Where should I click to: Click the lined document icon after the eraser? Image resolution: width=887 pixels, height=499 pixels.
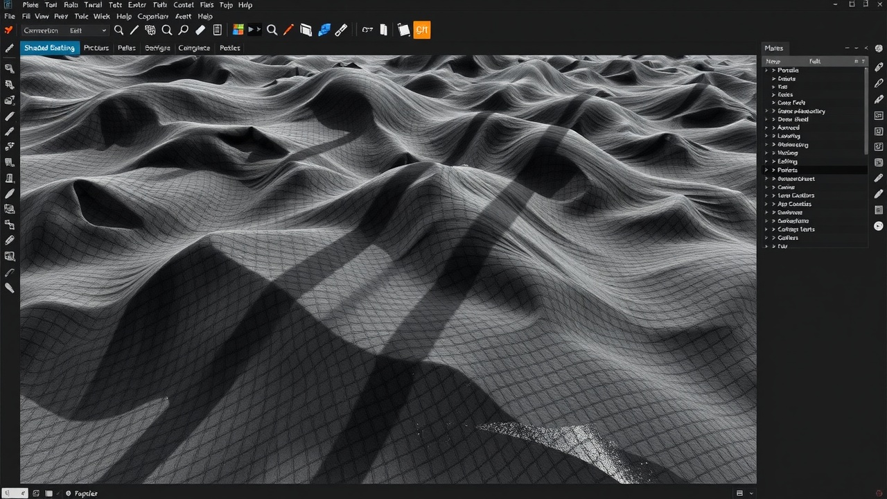click(218, 30)
